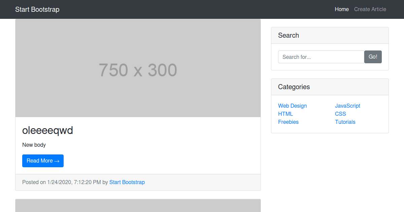Open the JavaScript category link

347,106
